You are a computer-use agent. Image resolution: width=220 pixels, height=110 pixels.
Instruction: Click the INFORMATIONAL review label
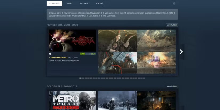[59, 58]
